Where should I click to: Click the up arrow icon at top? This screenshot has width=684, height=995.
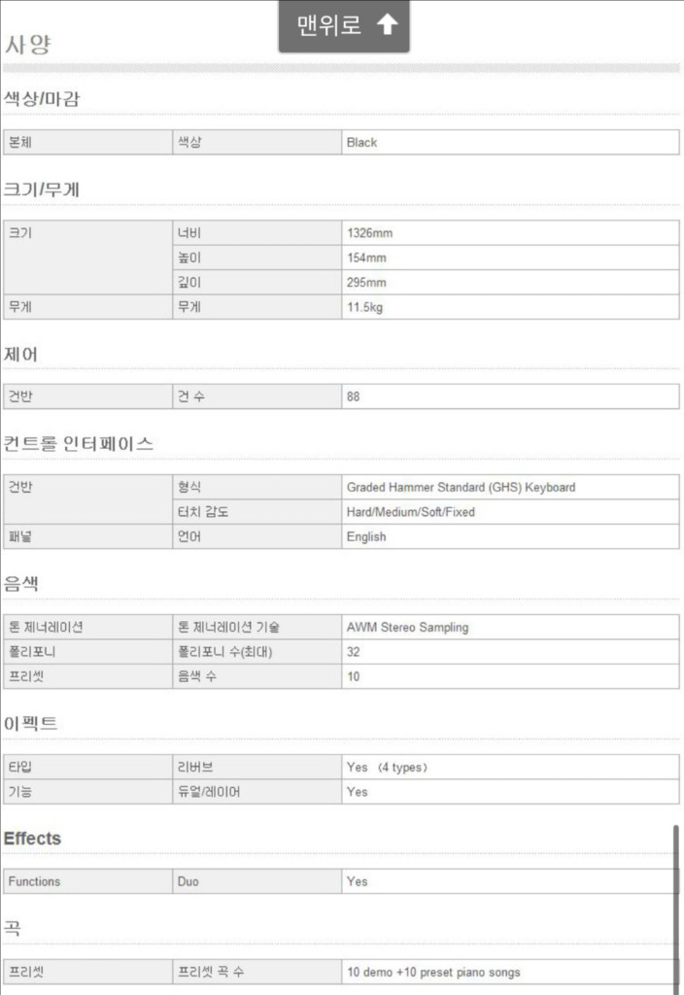pyautogui.click(x=387, y=25)
